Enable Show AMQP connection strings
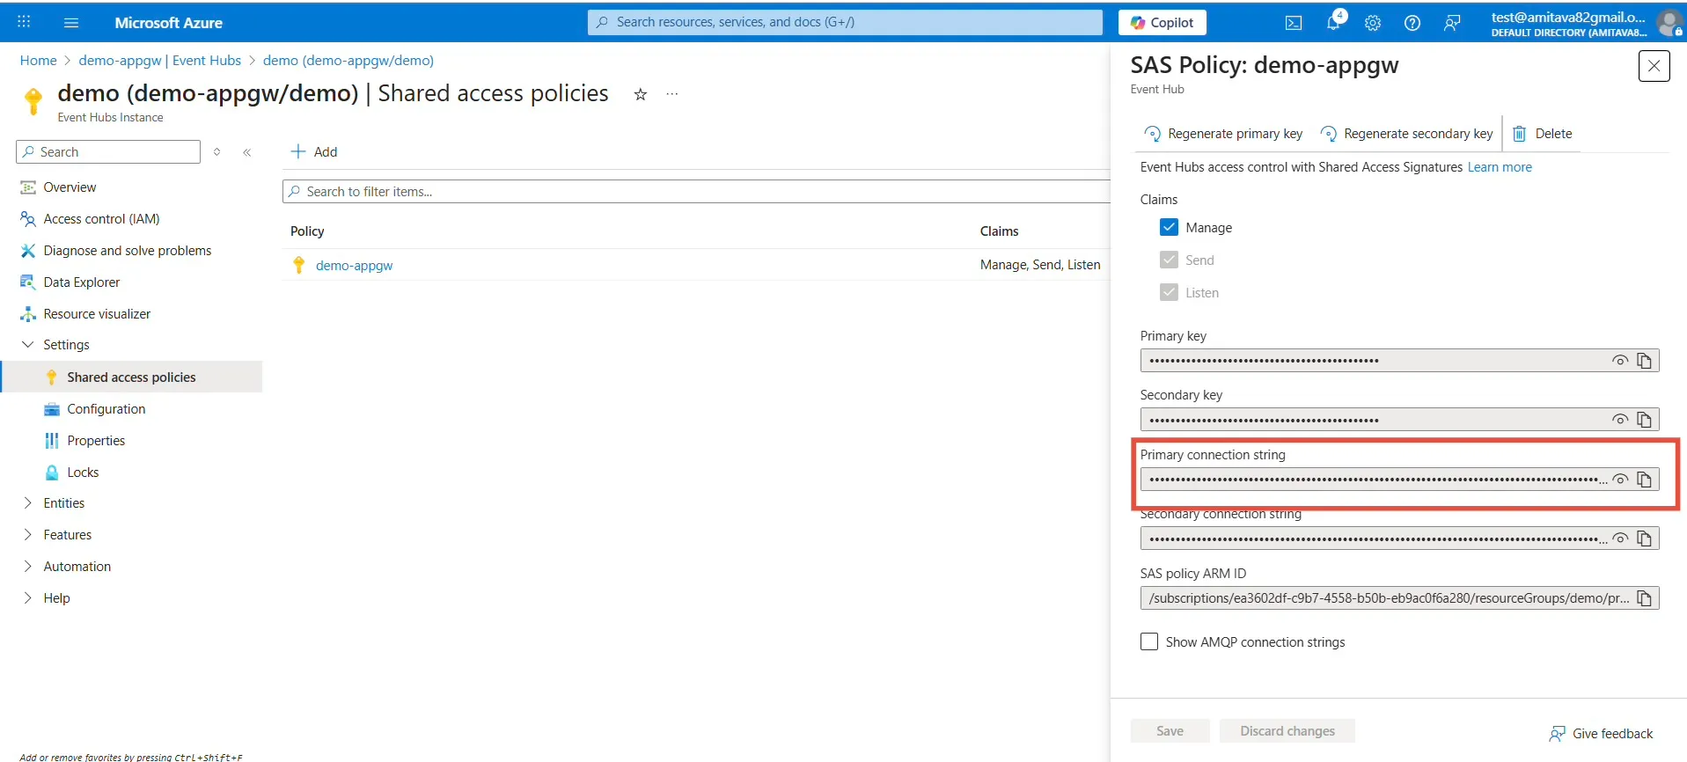The height and width of the screenshot is (762, 1687). click(1149, 641)
